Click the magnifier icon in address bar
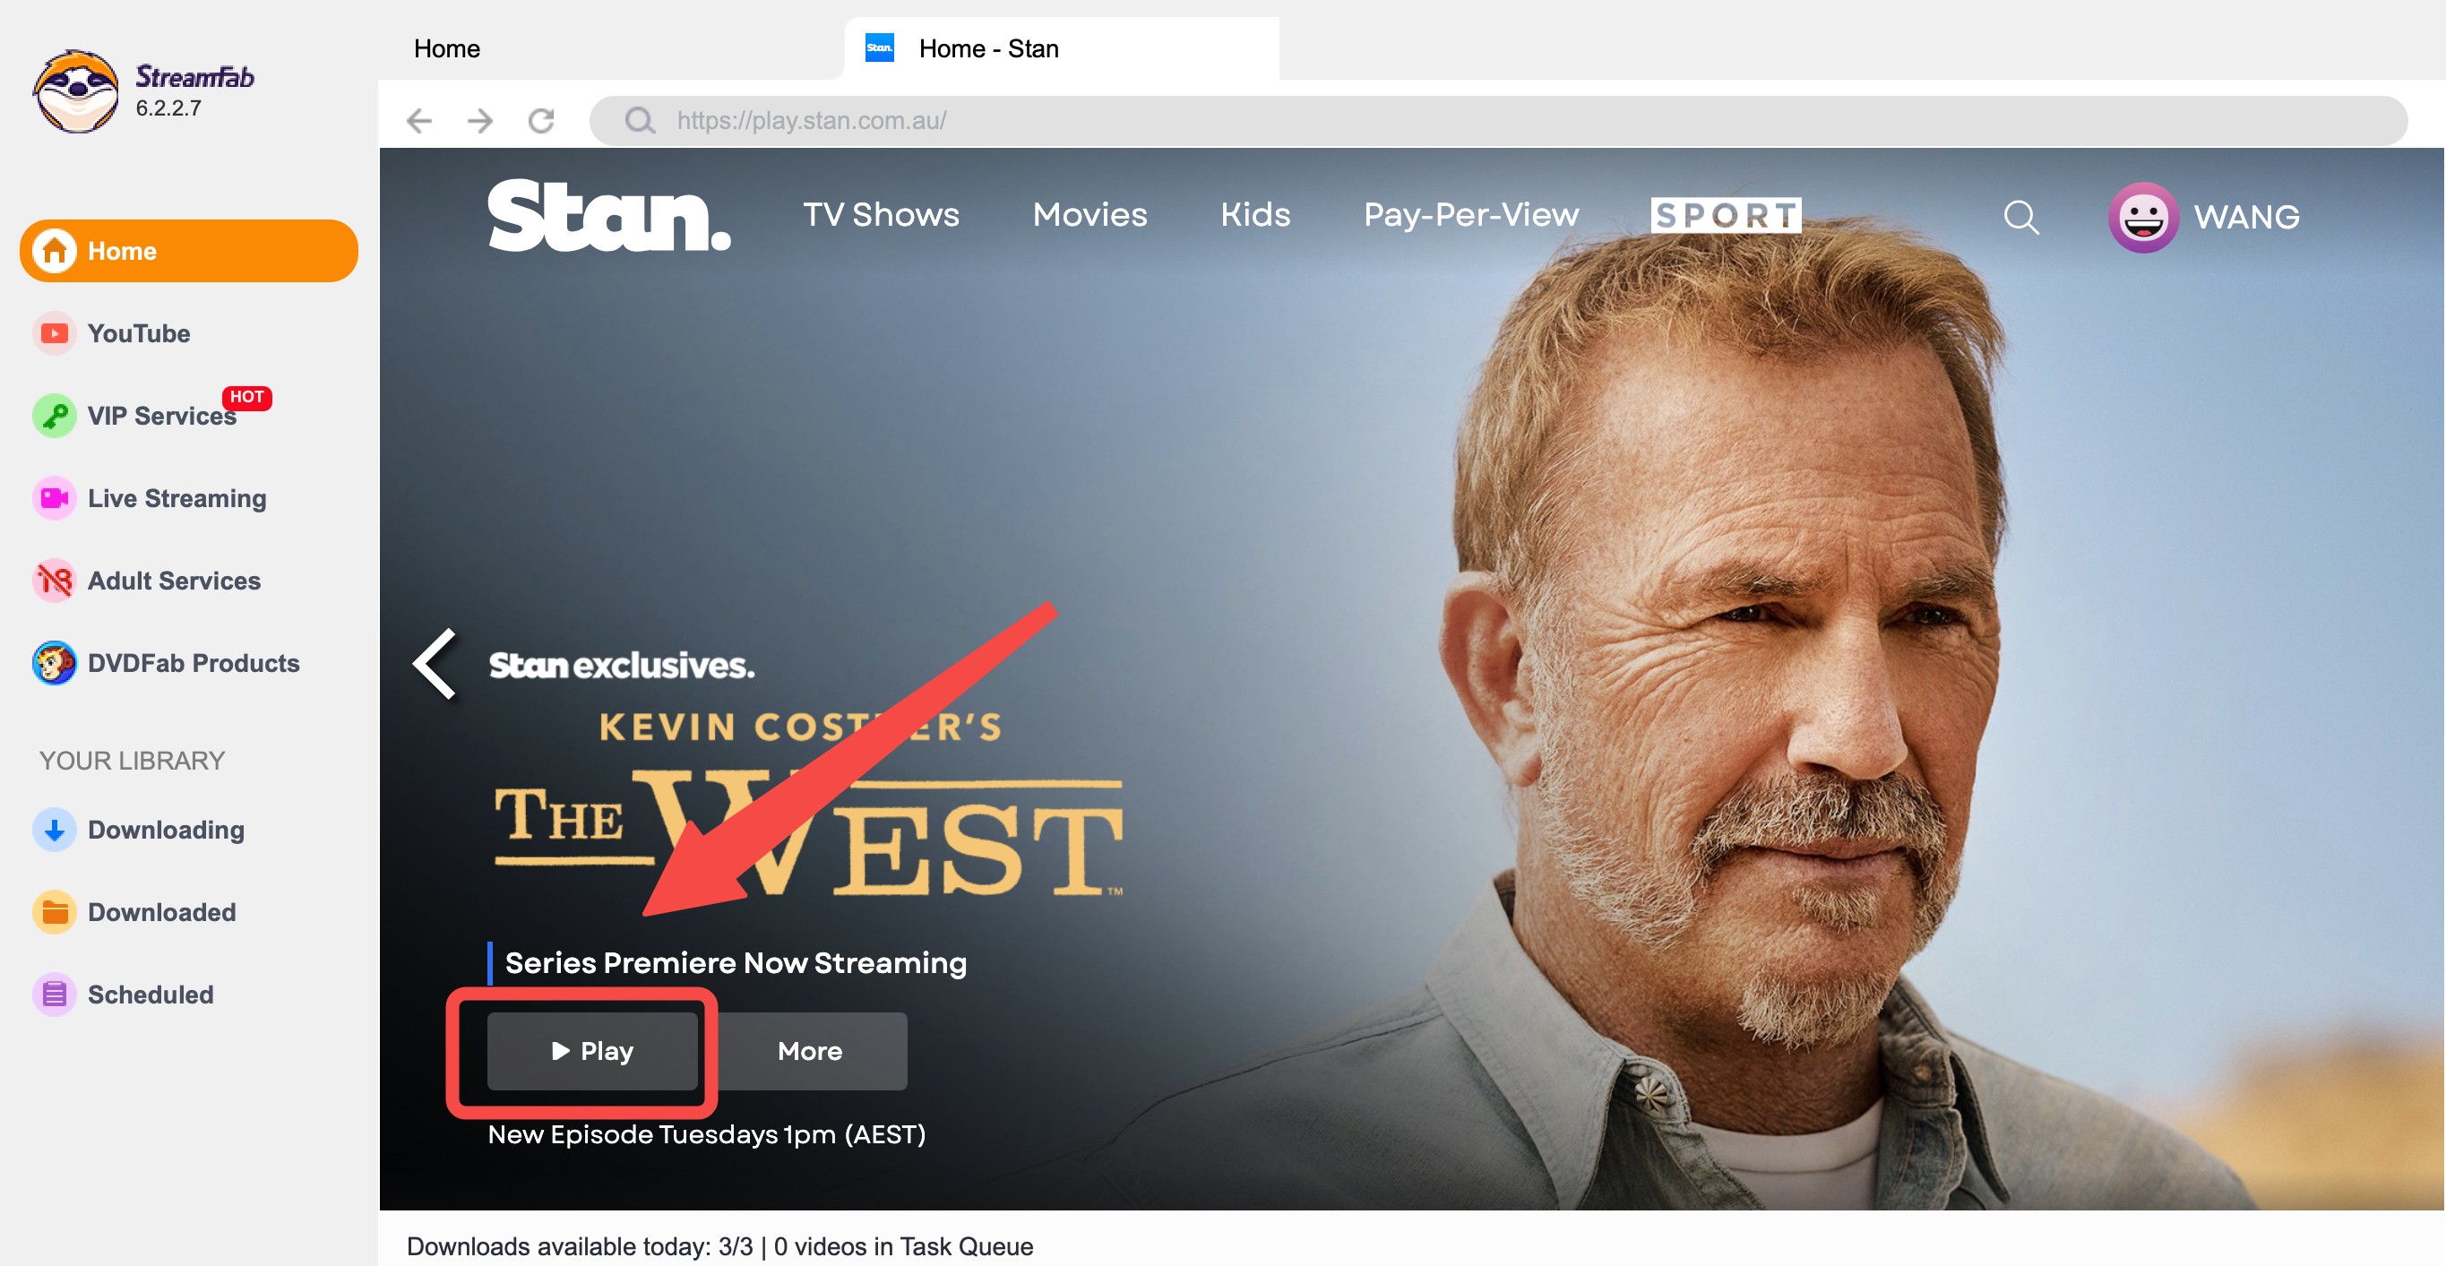Viewport: 2446px width, 1266px height. [x=640, y=121]
